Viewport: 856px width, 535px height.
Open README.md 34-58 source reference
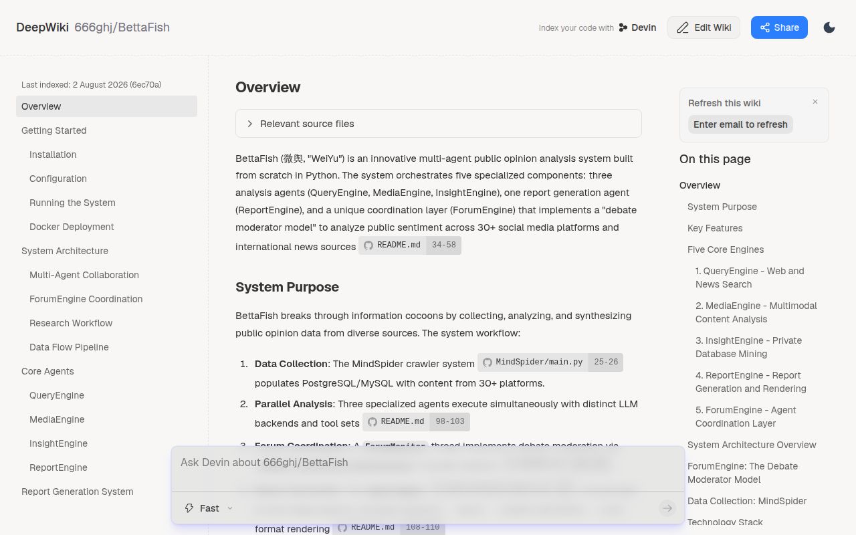coord(410,245)
